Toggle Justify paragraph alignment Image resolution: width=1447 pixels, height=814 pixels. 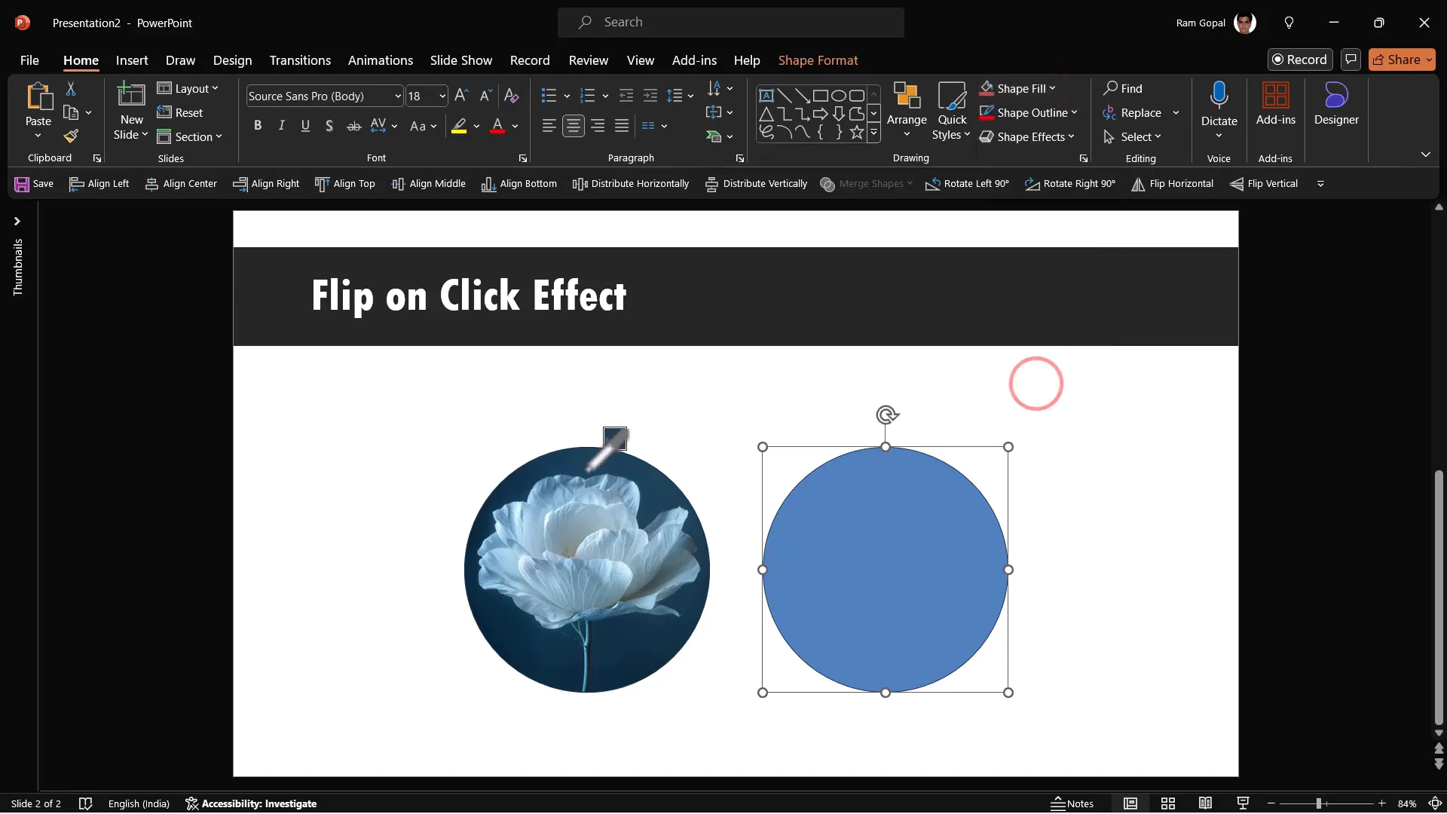coord(622,126)
